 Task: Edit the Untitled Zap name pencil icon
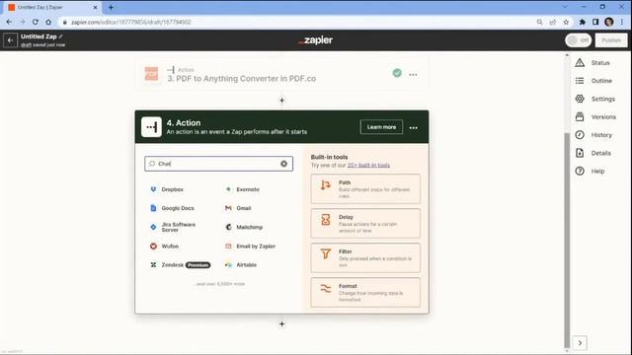point(61,36)
